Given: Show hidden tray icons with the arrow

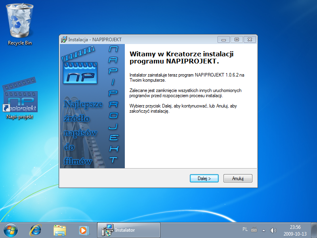Looking at the screenshot, I should tap(264, 230).
